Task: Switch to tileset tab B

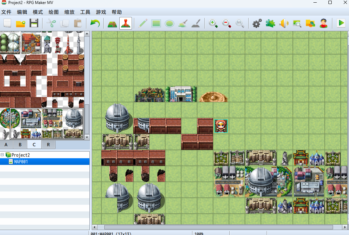Action: click(x=20, y=145)
